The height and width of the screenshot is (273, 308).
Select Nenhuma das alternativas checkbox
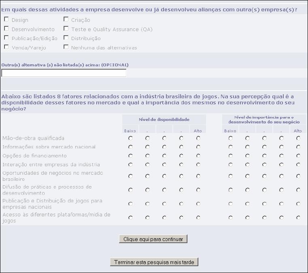[66, 47]
